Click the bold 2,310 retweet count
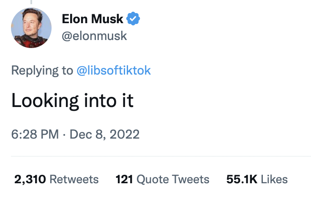311x198 pixels. (30, 179)
